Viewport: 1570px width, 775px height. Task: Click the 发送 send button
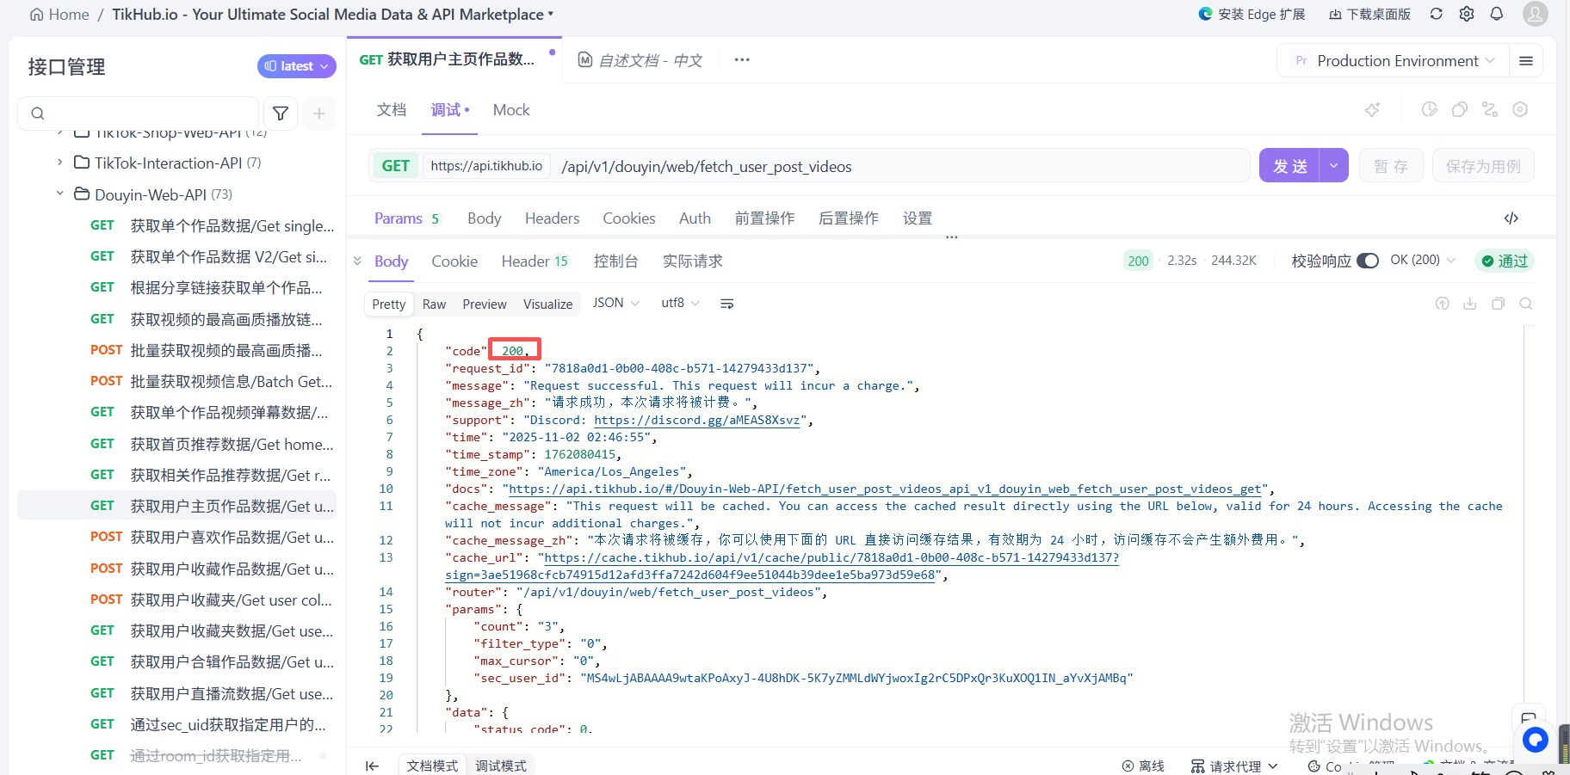[x=1289, y=166]
